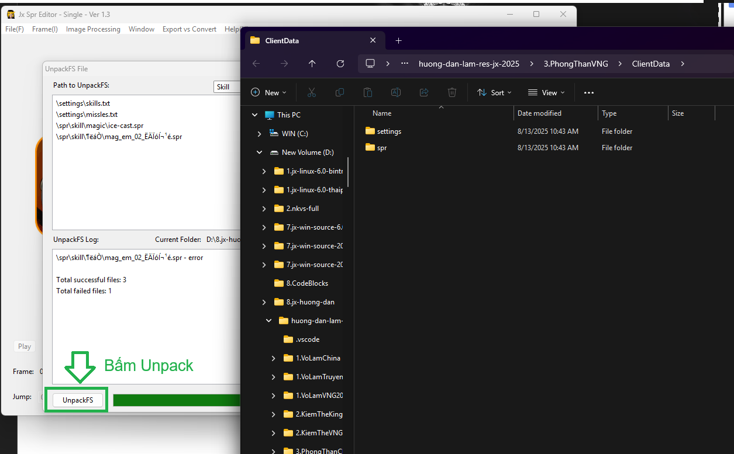Screen dimensions: 734x454
Task: Click the green unpack progress bar
Action: pyautogui.click(x=176, y=400)
